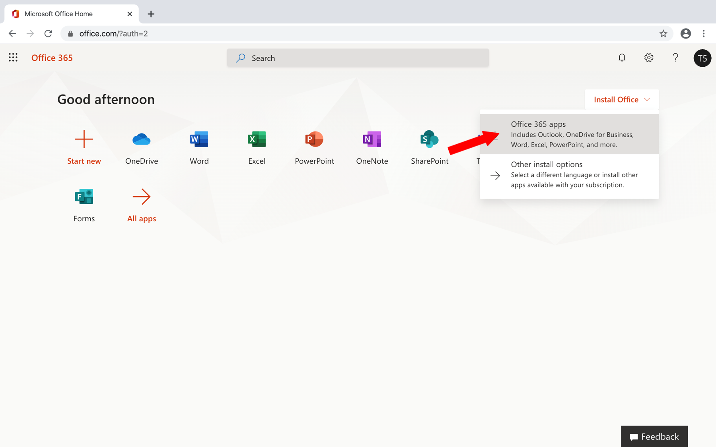Open OneDrive
Viewport: 716px width, 447px height.
(x=142, y=147)
